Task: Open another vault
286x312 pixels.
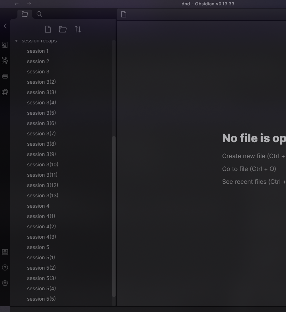Action: pos(5,251)
